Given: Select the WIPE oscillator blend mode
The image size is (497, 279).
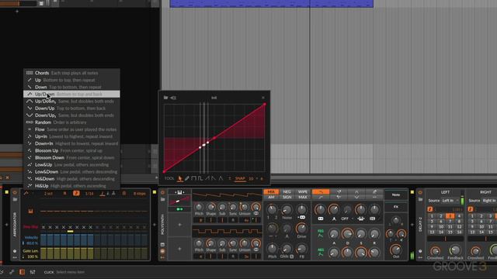Looking at the screenshot, I should (302, 191).
